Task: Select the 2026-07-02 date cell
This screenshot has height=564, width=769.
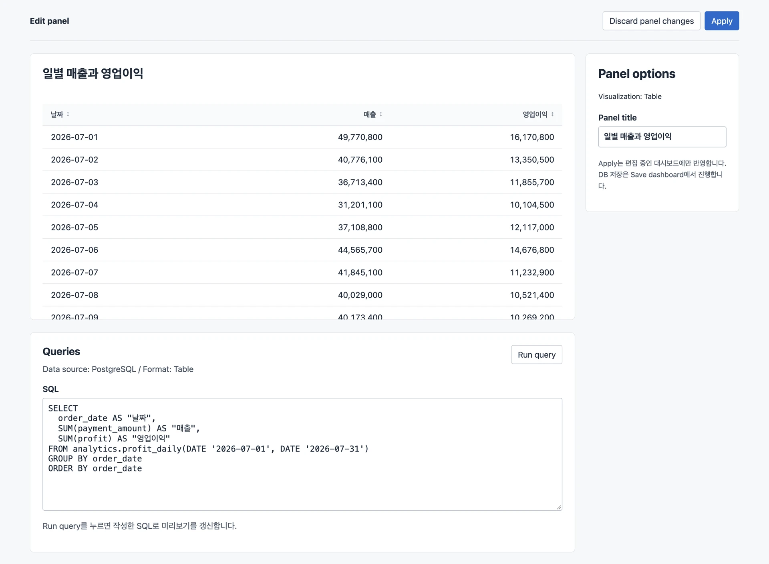Action: tap(74, 160)
